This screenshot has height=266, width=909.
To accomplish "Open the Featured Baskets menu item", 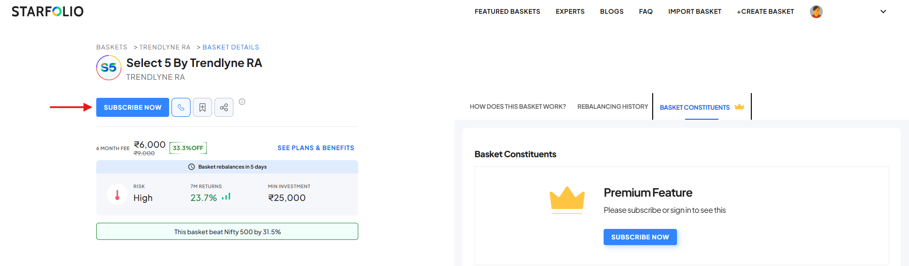I will pos(507,11).
